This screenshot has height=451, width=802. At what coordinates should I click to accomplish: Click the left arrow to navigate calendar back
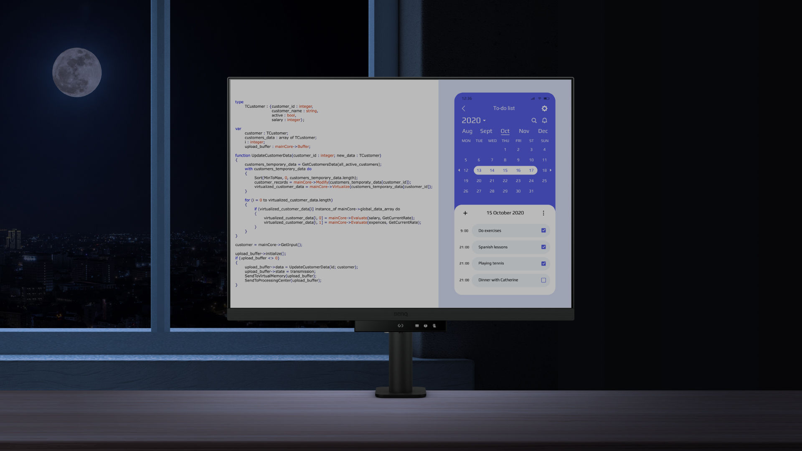(x=459, y=170)
